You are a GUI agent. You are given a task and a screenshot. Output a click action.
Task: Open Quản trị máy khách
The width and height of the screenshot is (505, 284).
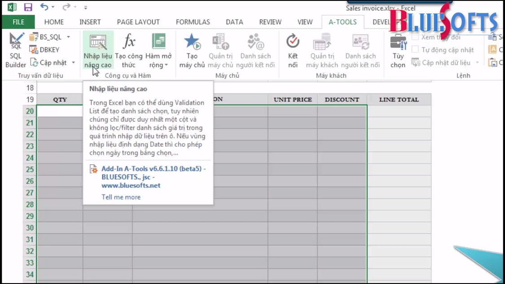coord(322,50)
